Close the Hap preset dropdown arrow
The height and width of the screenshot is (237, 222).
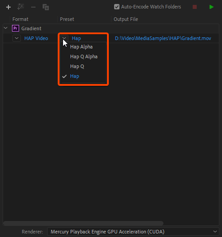coord(64,38)
